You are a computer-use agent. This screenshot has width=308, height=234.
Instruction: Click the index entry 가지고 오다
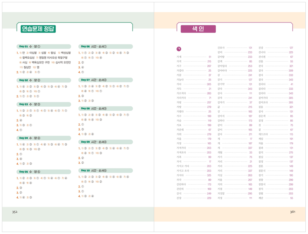click(194, 171)
